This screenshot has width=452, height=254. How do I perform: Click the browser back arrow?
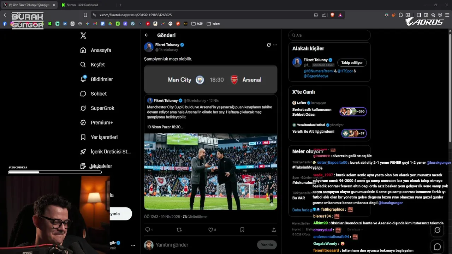(5, 15)
